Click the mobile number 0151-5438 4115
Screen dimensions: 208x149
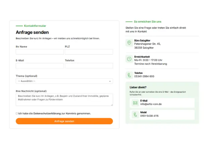(x=149, y=116)
